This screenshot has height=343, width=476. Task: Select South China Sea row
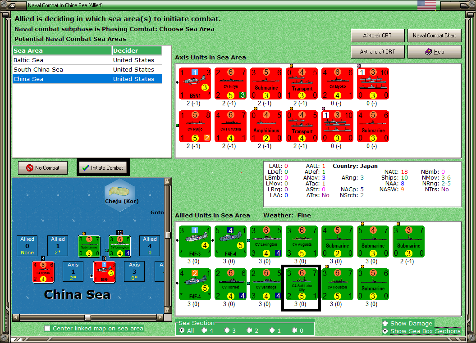pyautogui.click(x=87, y=69)
